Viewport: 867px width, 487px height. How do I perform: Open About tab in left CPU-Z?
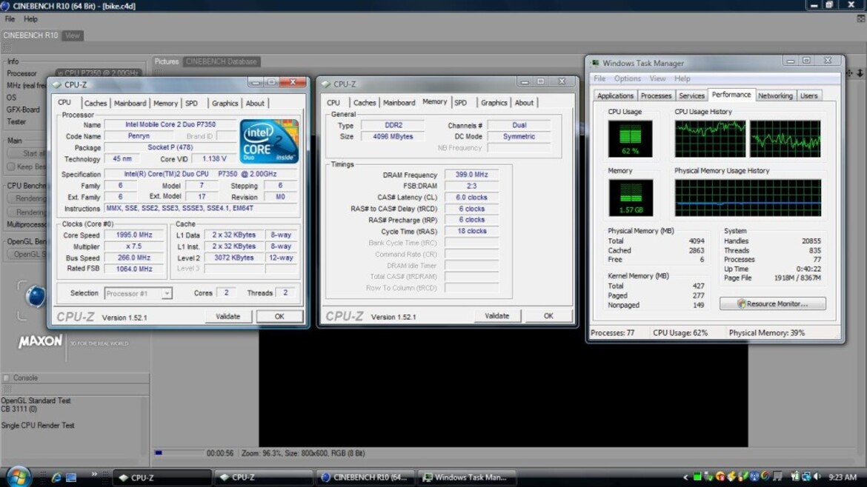(x=255, y=104)
